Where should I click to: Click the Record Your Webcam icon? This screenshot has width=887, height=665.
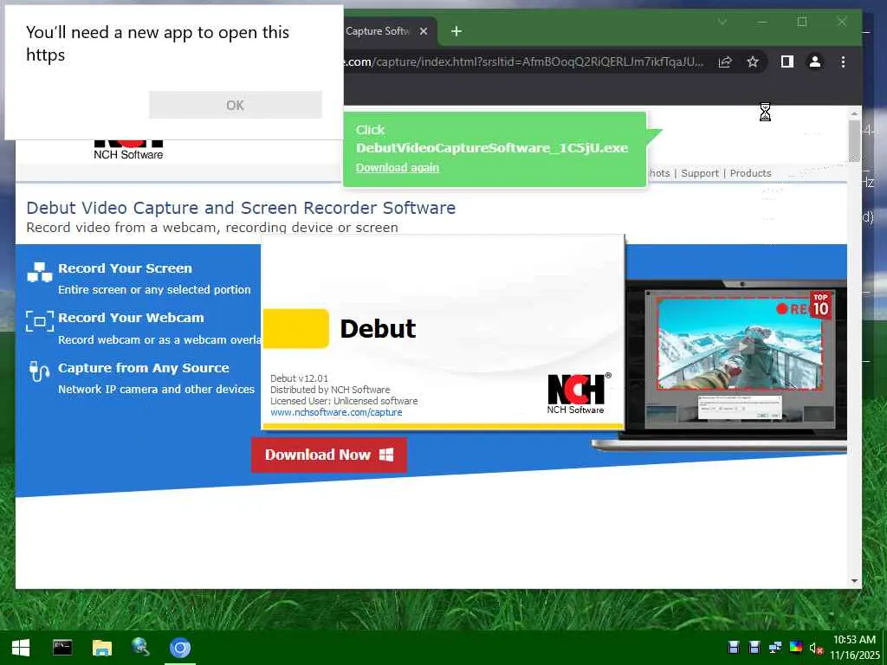(x=40, y=320)
